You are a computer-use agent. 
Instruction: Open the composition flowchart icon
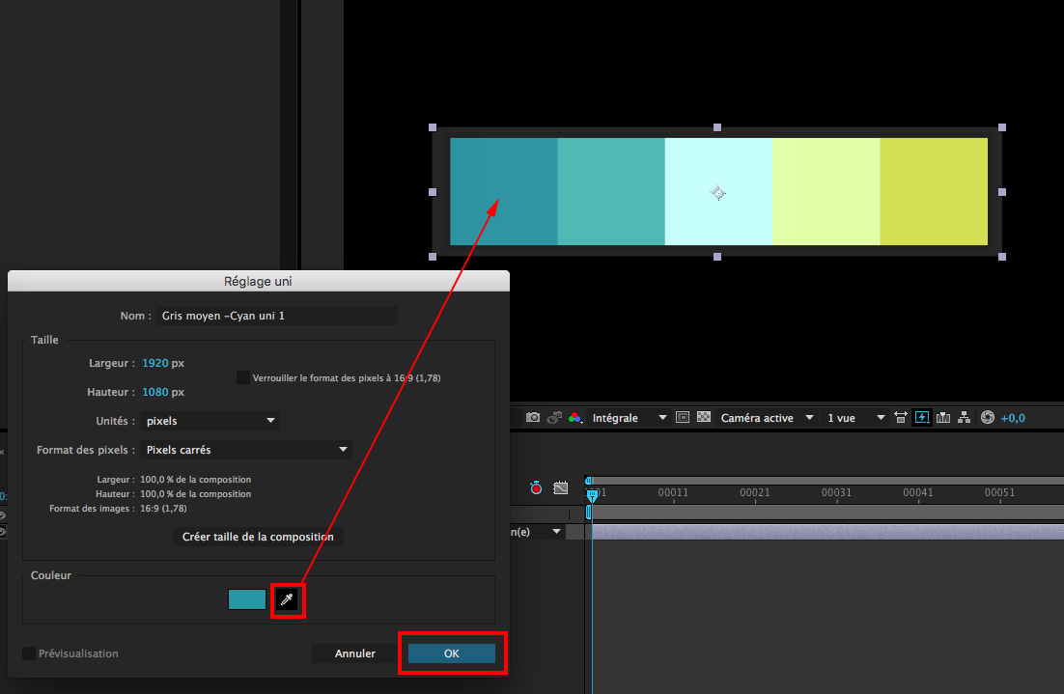tap(965, 417)
